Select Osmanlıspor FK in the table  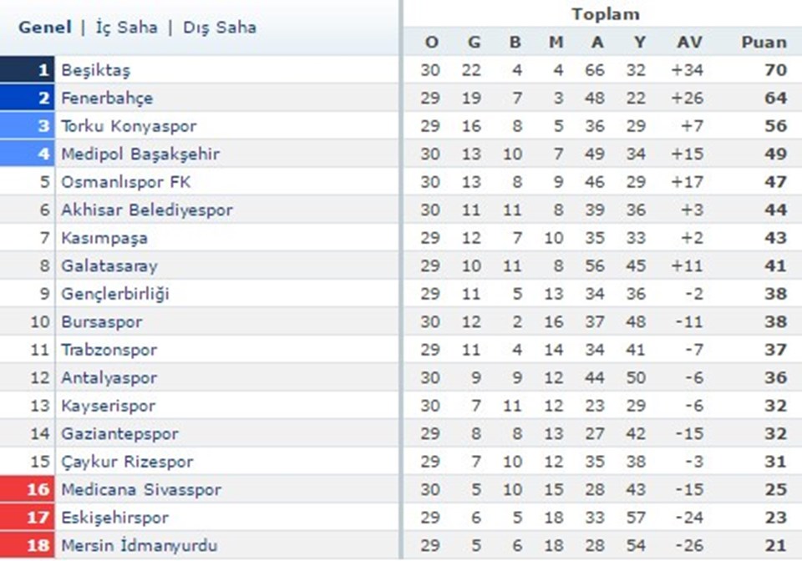126,182
